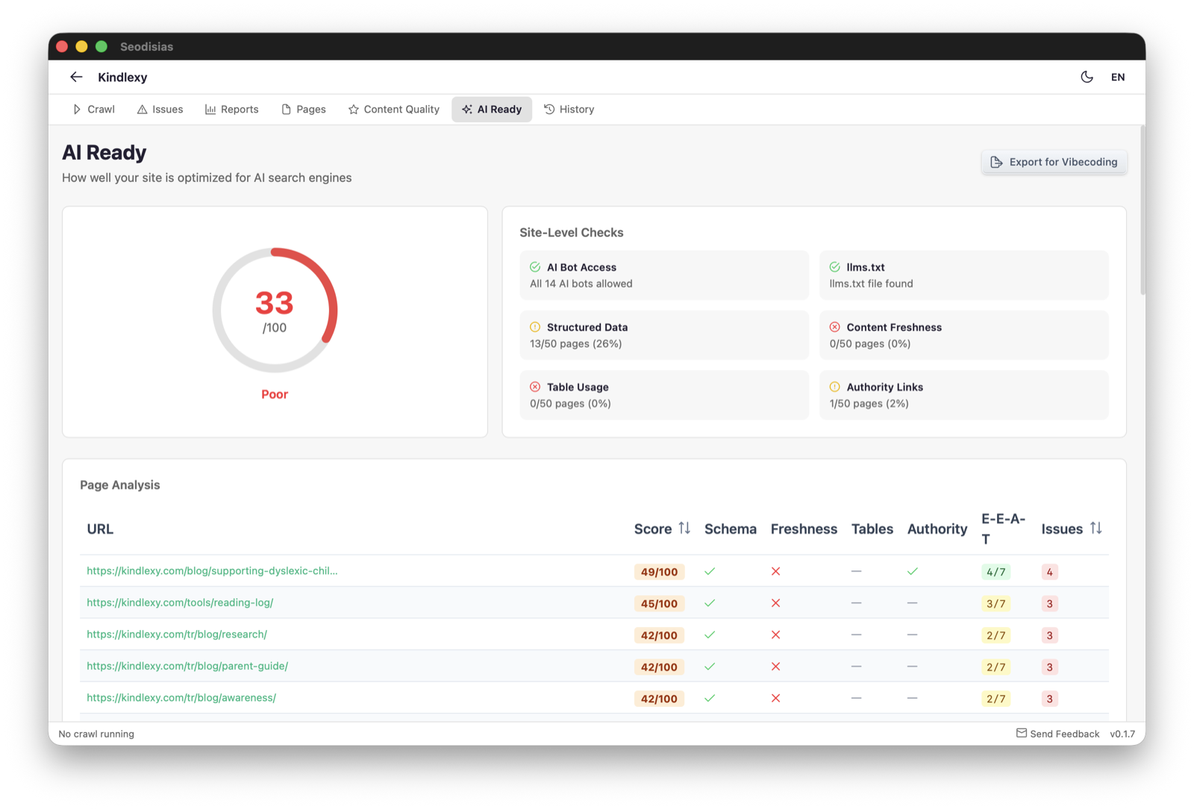
Task: Open the Reports tab
Action: point(231,109)
